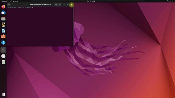Close the terminal window

[x=72, y=5]
